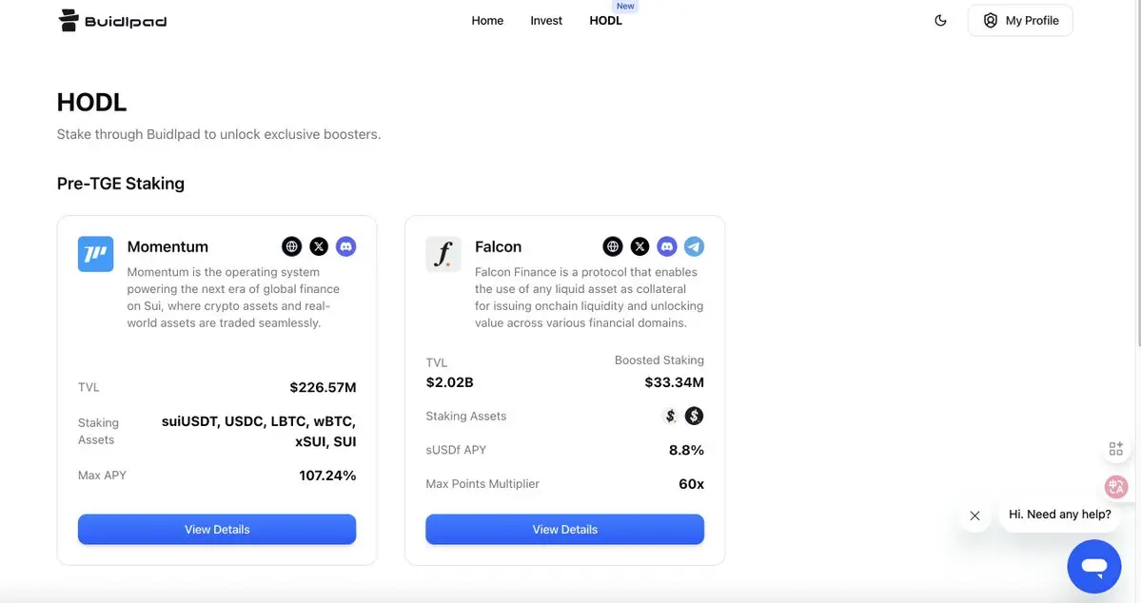Select the HODL tab
This screenshot has width=1141, height=603.
(605, 20)
